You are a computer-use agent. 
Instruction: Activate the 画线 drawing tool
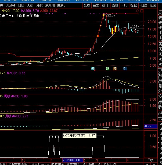[115, 5]
